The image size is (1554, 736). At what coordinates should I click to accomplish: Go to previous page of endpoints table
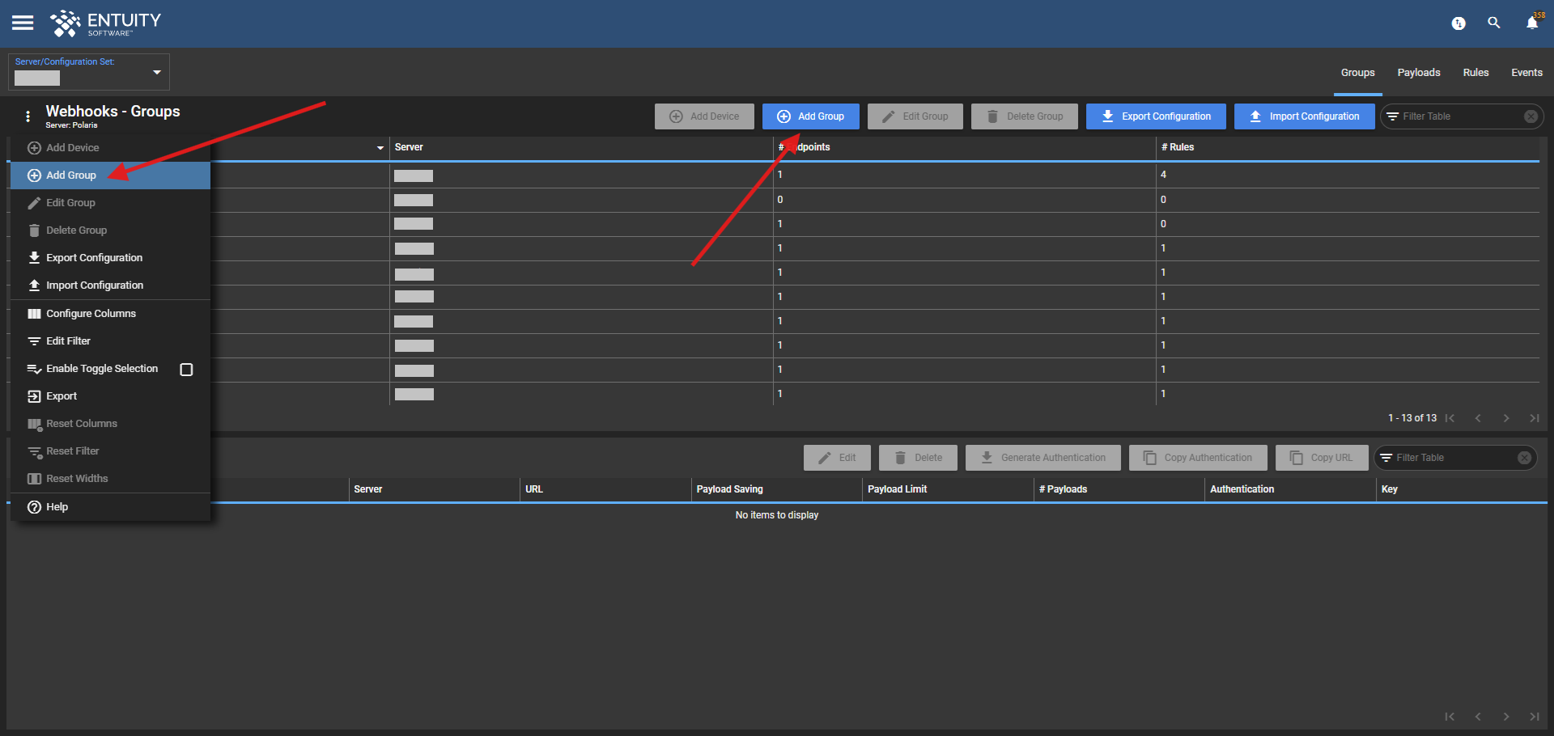(x=1478, y=717)
